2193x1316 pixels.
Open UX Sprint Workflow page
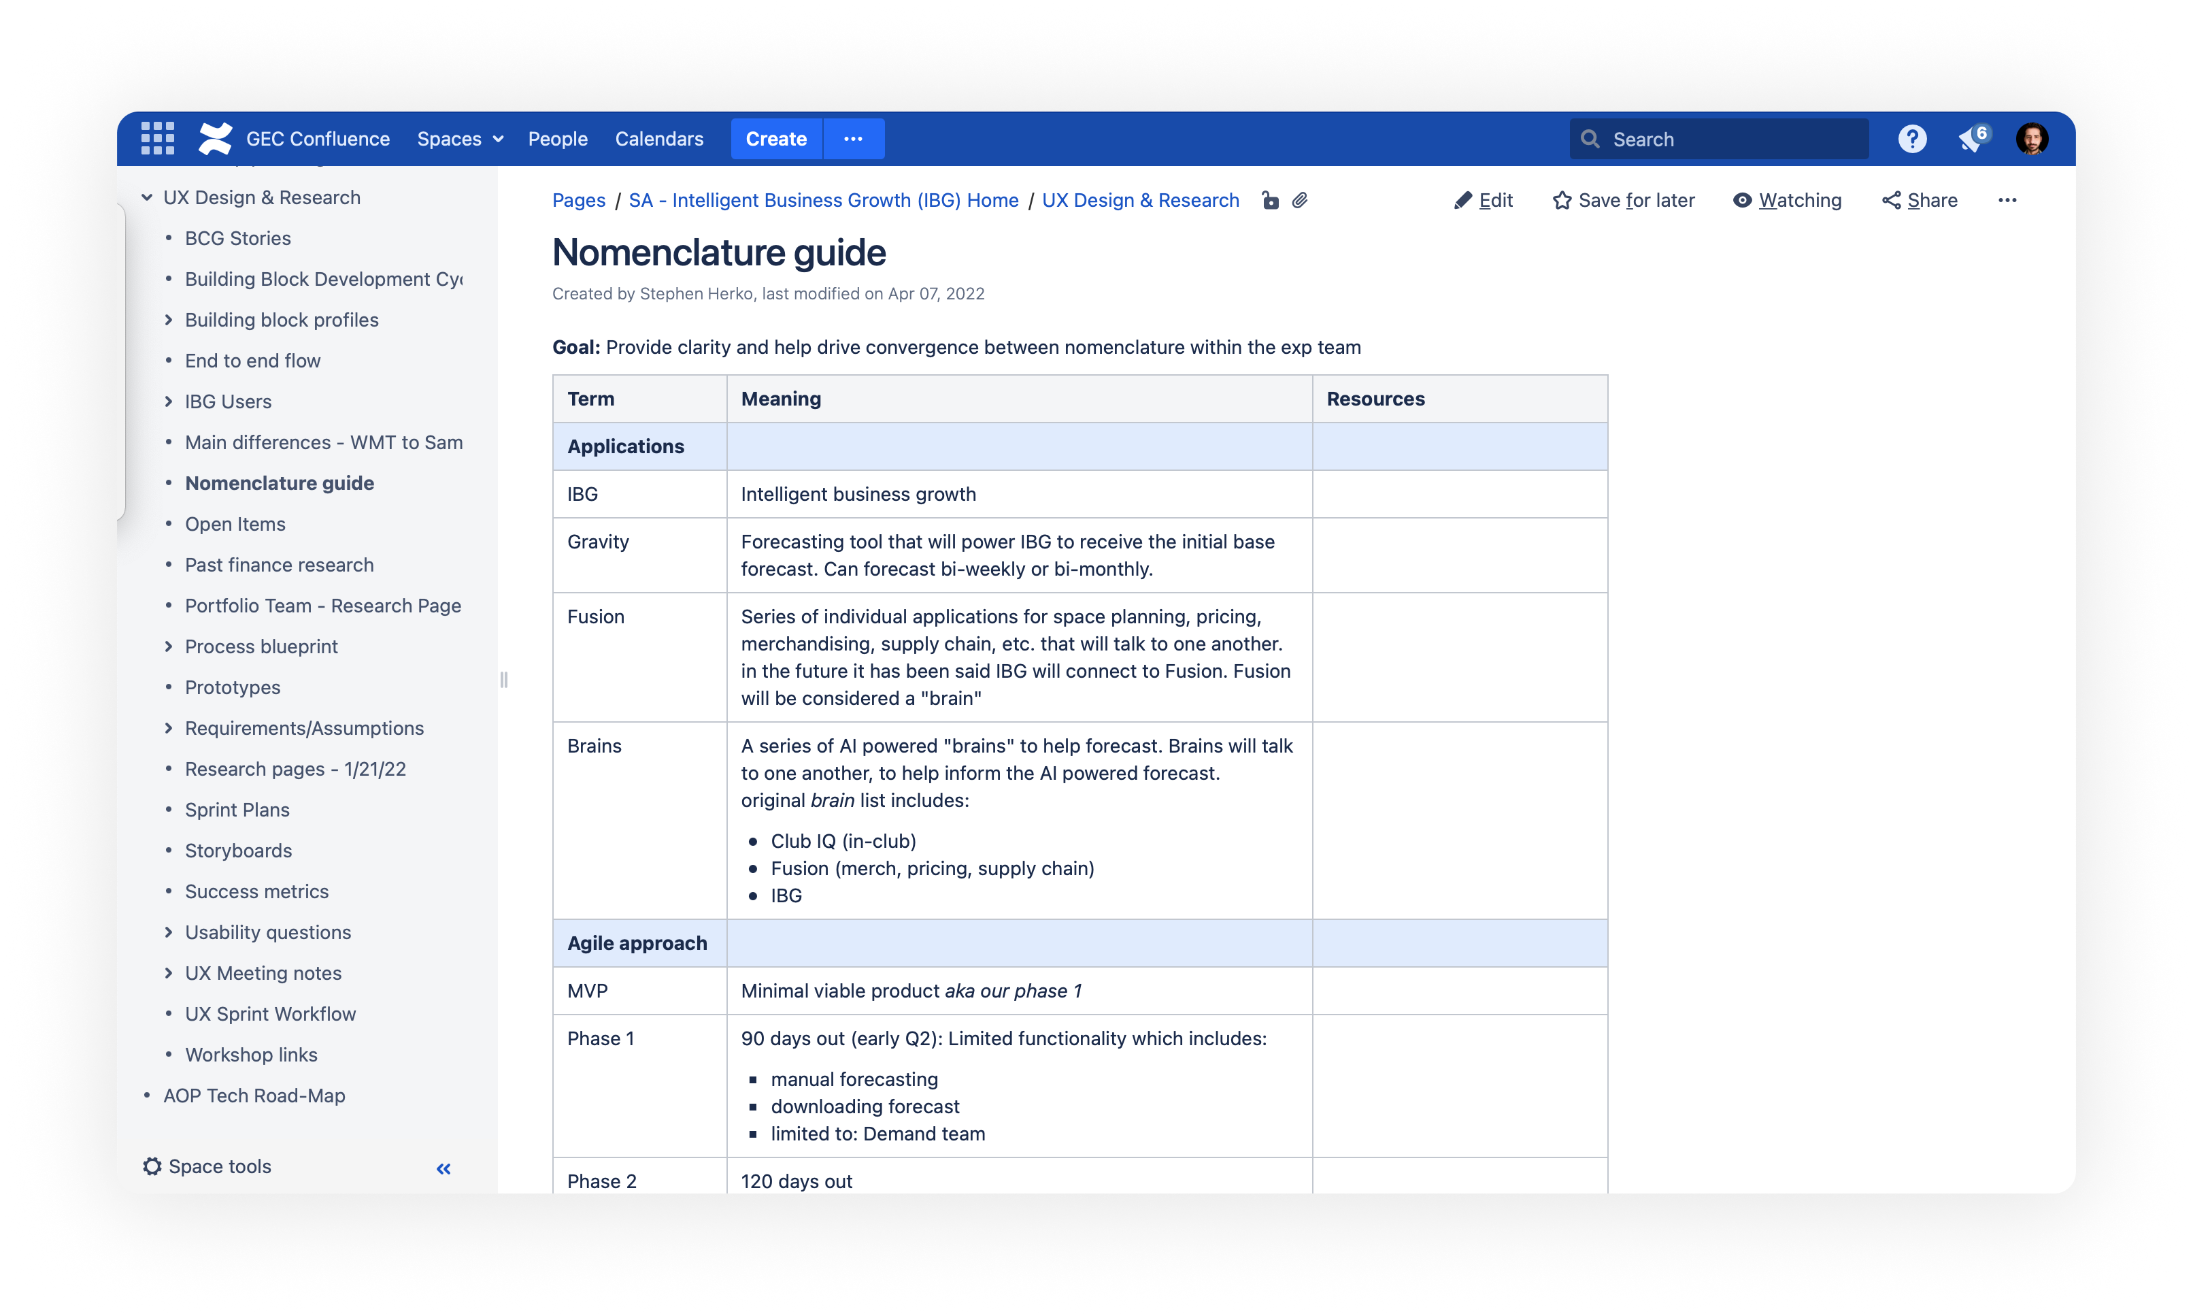click(x=270, y=1014)
